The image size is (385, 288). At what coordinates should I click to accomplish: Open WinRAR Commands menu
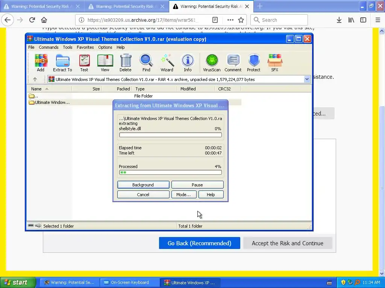click(x=49, y=47)
